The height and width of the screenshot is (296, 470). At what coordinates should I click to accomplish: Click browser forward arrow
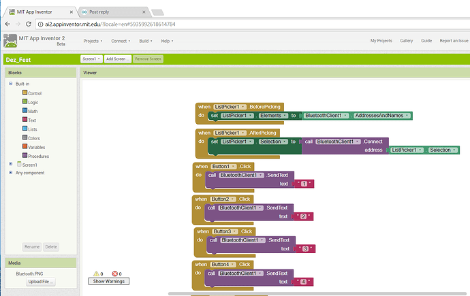(x=18, y=24)
